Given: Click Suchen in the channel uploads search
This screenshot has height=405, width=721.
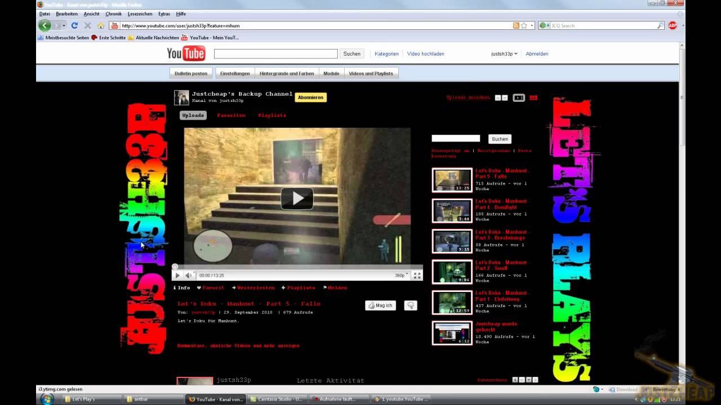Looking at the screenshot, I should [x=500, y=139].
